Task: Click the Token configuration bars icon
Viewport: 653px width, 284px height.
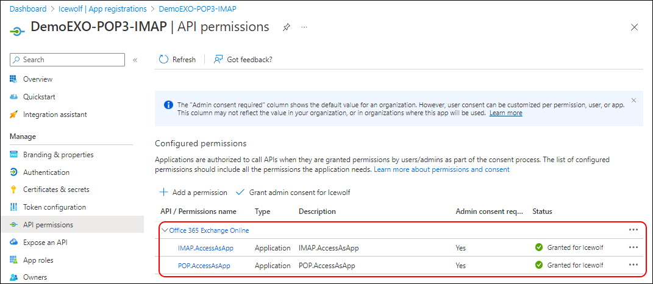Action: tap(14, 207)
